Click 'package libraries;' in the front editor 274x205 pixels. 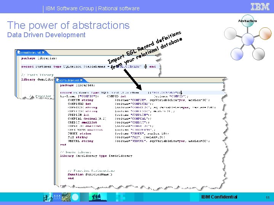pyautogui.click(x=77, y=85)
